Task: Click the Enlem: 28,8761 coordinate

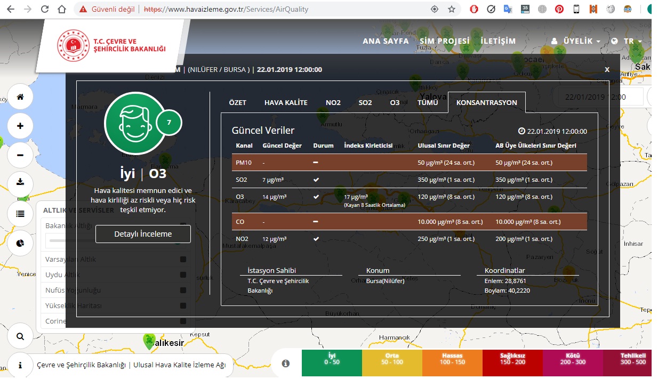Action: (505, 280)
